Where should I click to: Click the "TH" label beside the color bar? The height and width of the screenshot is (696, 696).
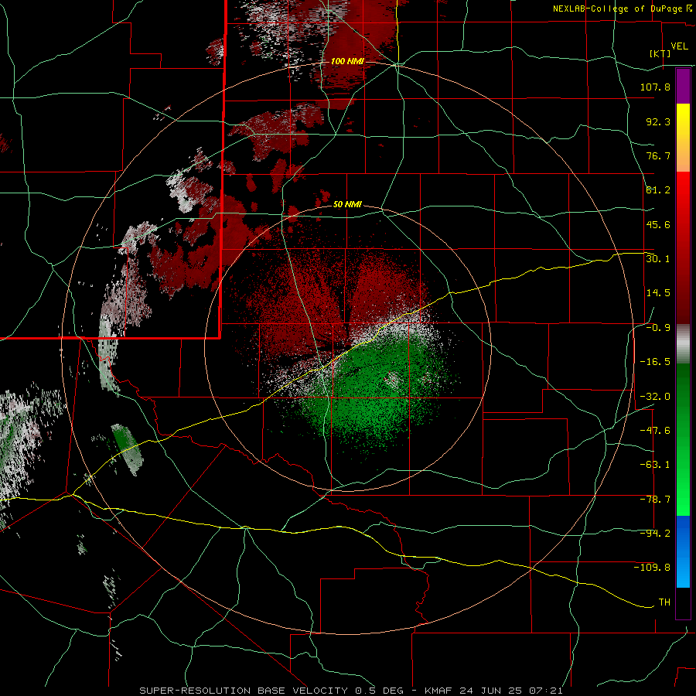click(x=664, y=602)
